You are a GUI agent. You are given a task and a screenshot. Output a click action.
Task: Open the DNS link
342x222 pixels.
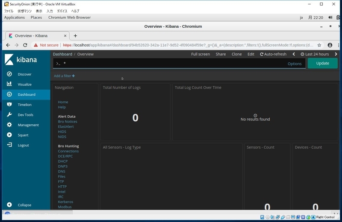click(x=62, y=171)
